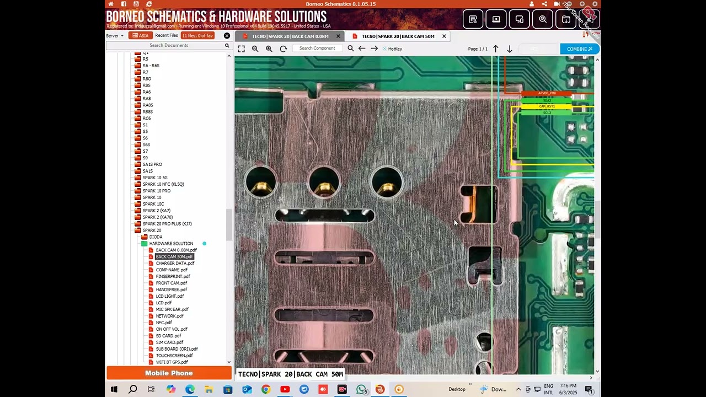The width and height of the screenshot is (706, 397).
Task: Open WIFI BT GPS.pdf
Action: coord(172,362)
